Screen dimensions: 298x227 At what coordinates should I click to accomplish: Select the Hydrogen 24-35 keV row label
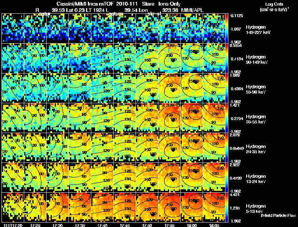pyautogui.click(x=256, y=149)
